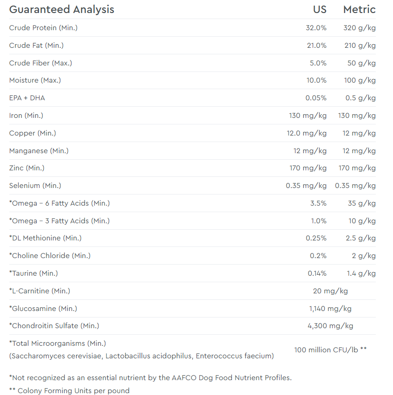Select the Glucosamine 1,140 mg/kg value

330,309
